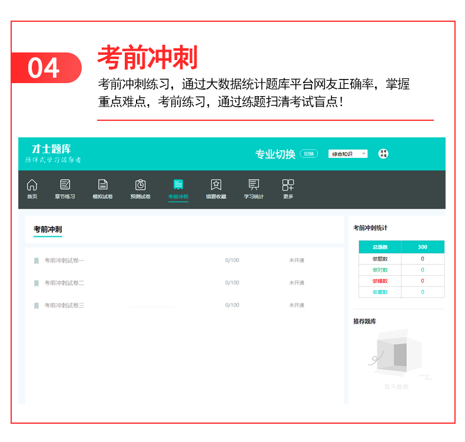This screenshot has height=442, width=465.
Task: Click the 300 total count cell
Action: pyautogui.click(x=423, y=247)
